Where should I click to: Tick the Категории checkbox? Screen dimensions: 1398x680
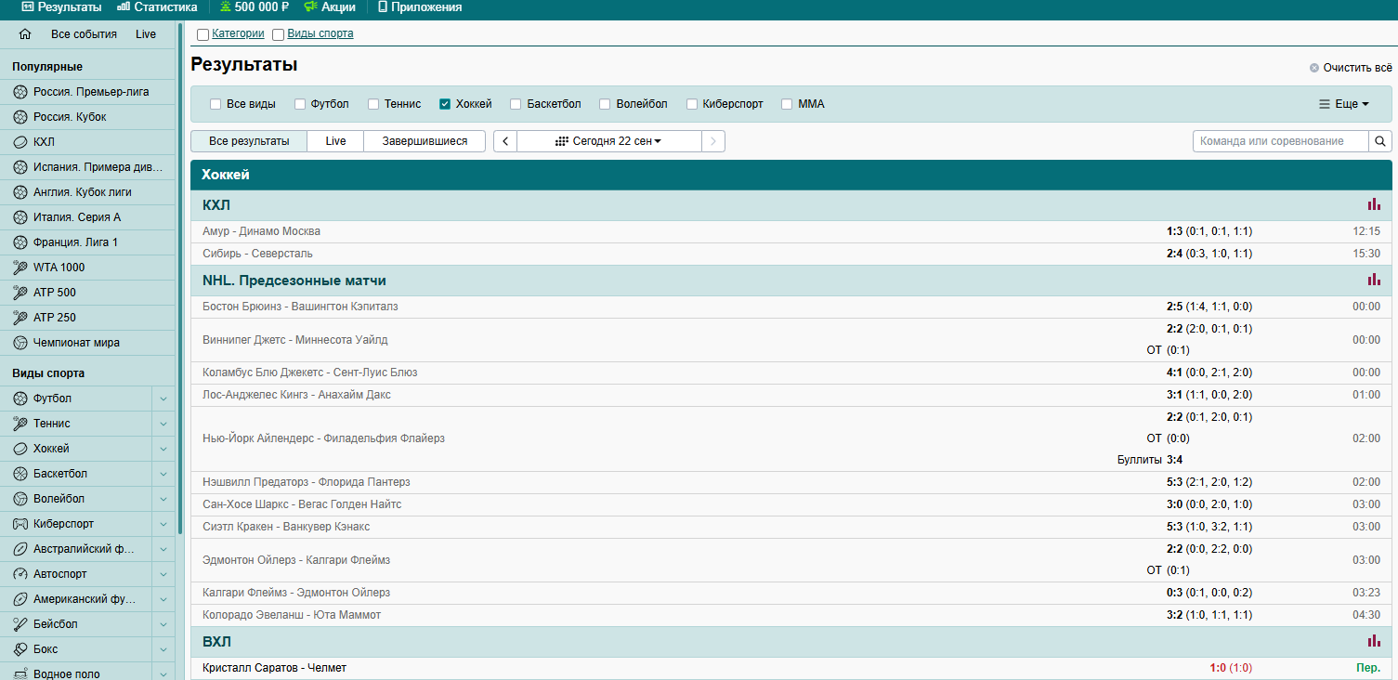(x=203, y=34)
